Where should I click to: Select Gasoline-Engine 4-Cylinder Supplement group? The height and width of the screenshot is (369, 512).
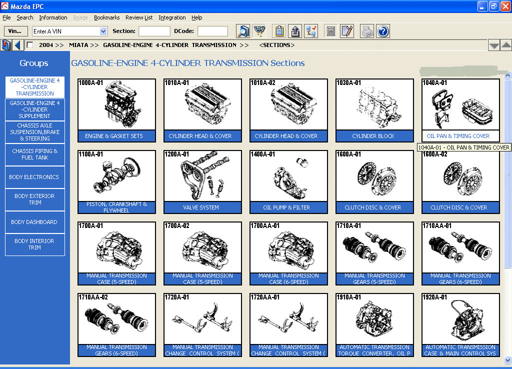(x=35, y=109)
